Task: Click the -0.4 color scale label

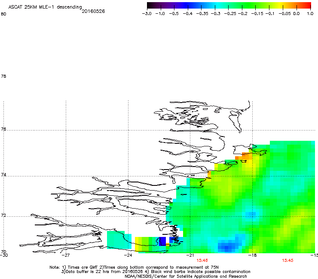Action: (x=188, y=14)
